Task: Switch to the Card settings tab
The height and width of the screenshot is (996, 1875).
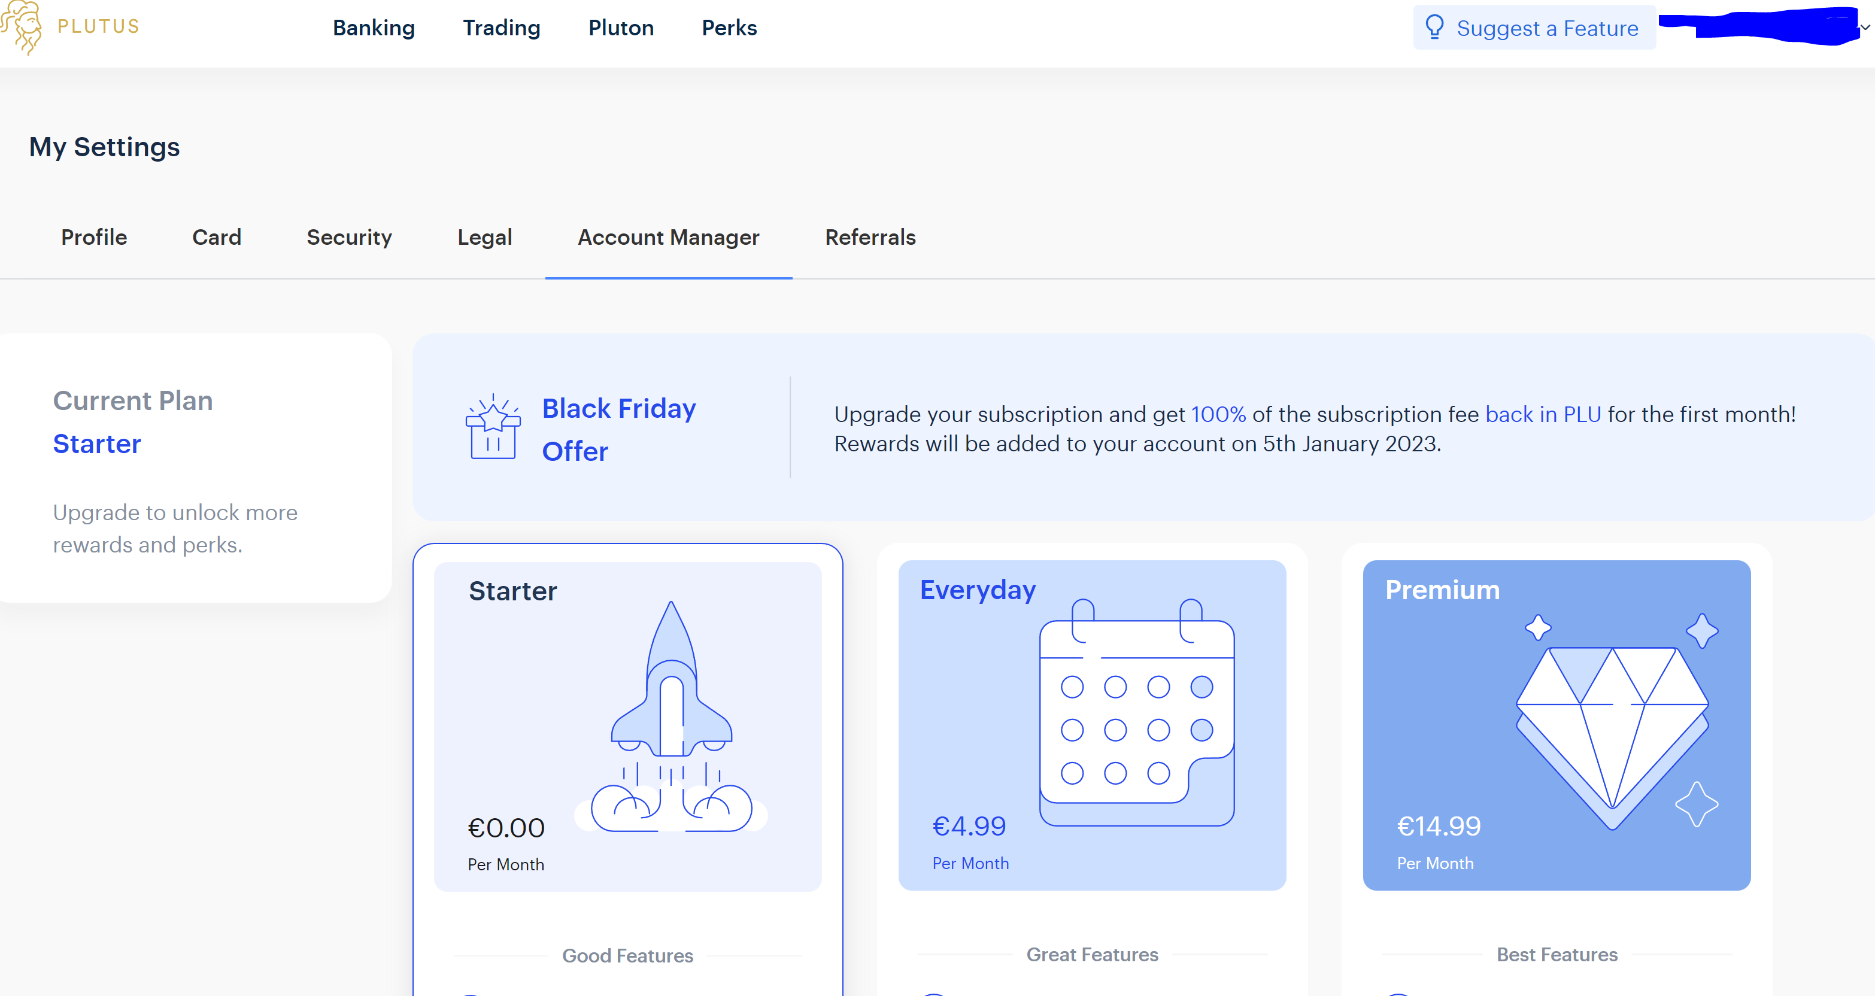Action: pyautogui.click(x=216, y=237)
